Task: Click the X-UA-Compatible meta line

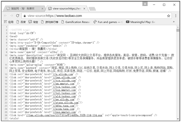Action: (x=54, y=43)
